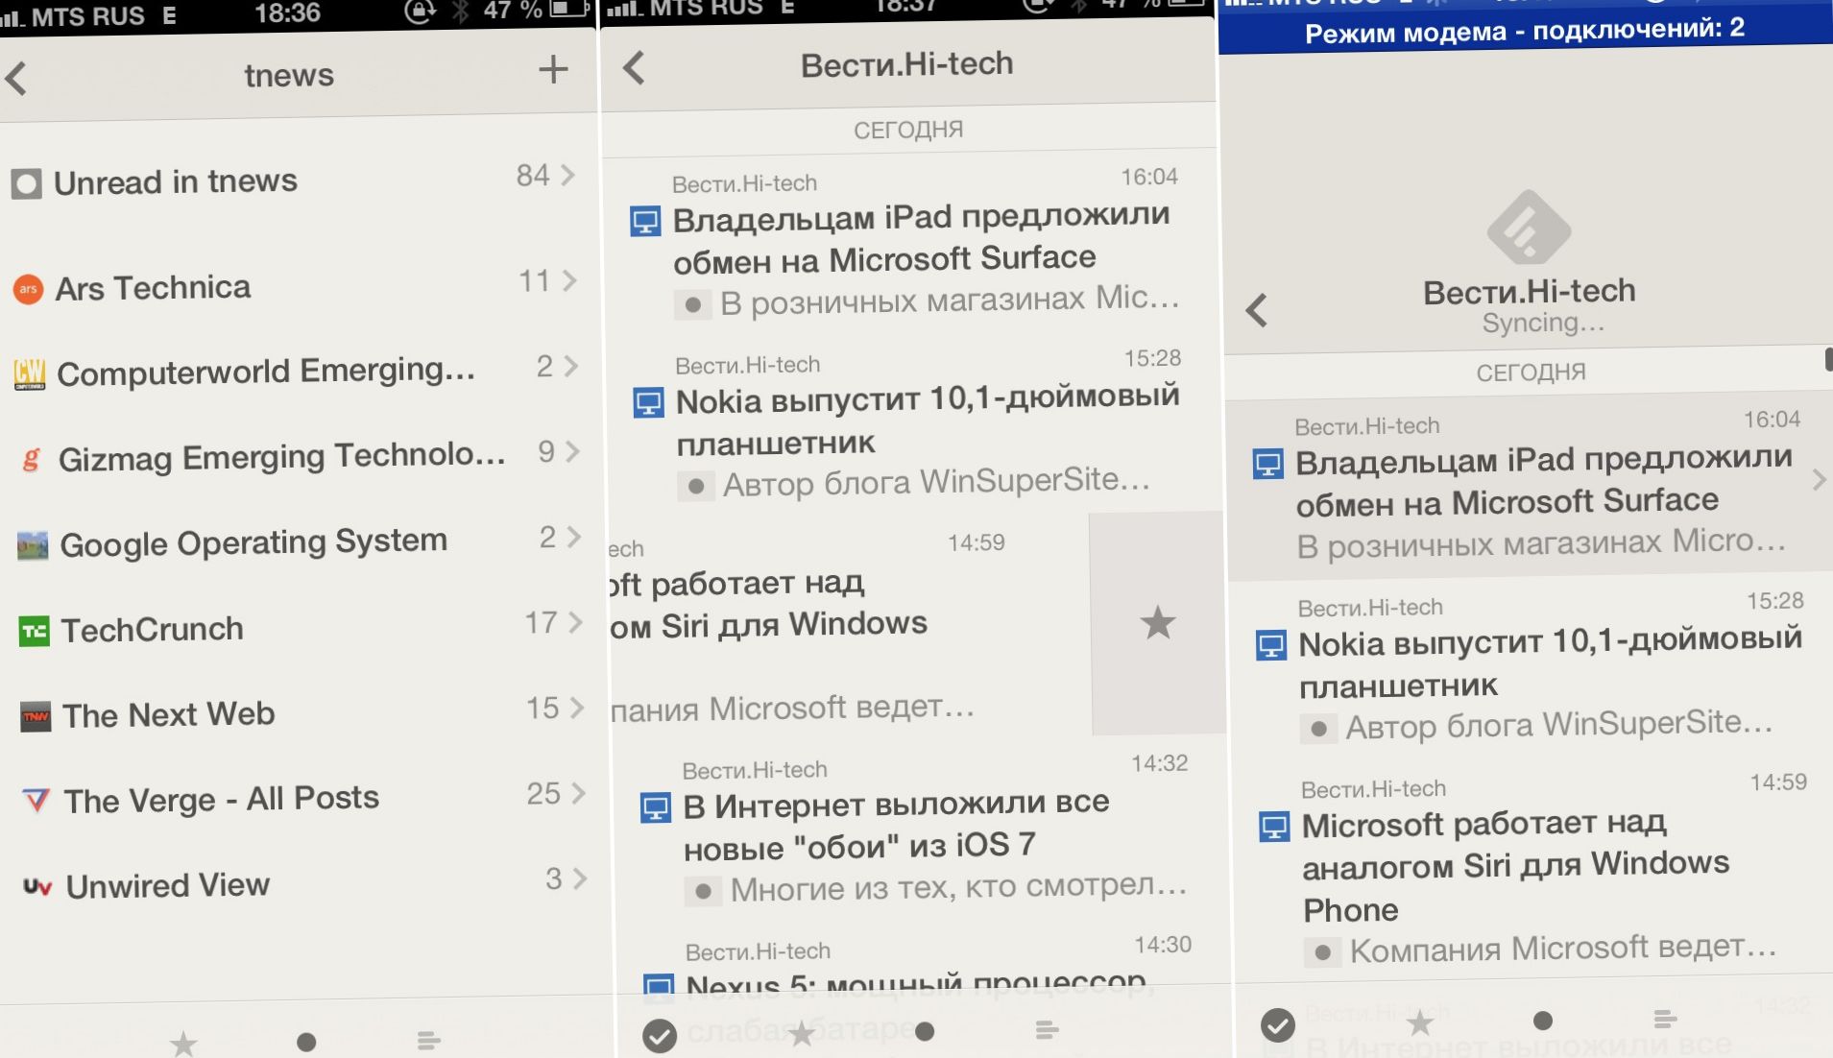Expand chevron on Ars Technica row
1833x1058 pixels.
[x=570, y=280]
